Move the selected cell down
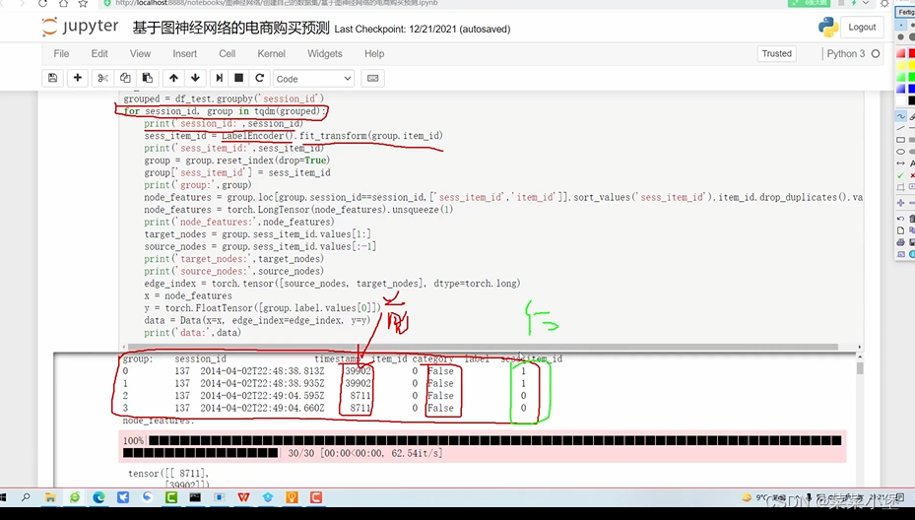The width and height of the screenshot is (915, 520). click(195, 78)
